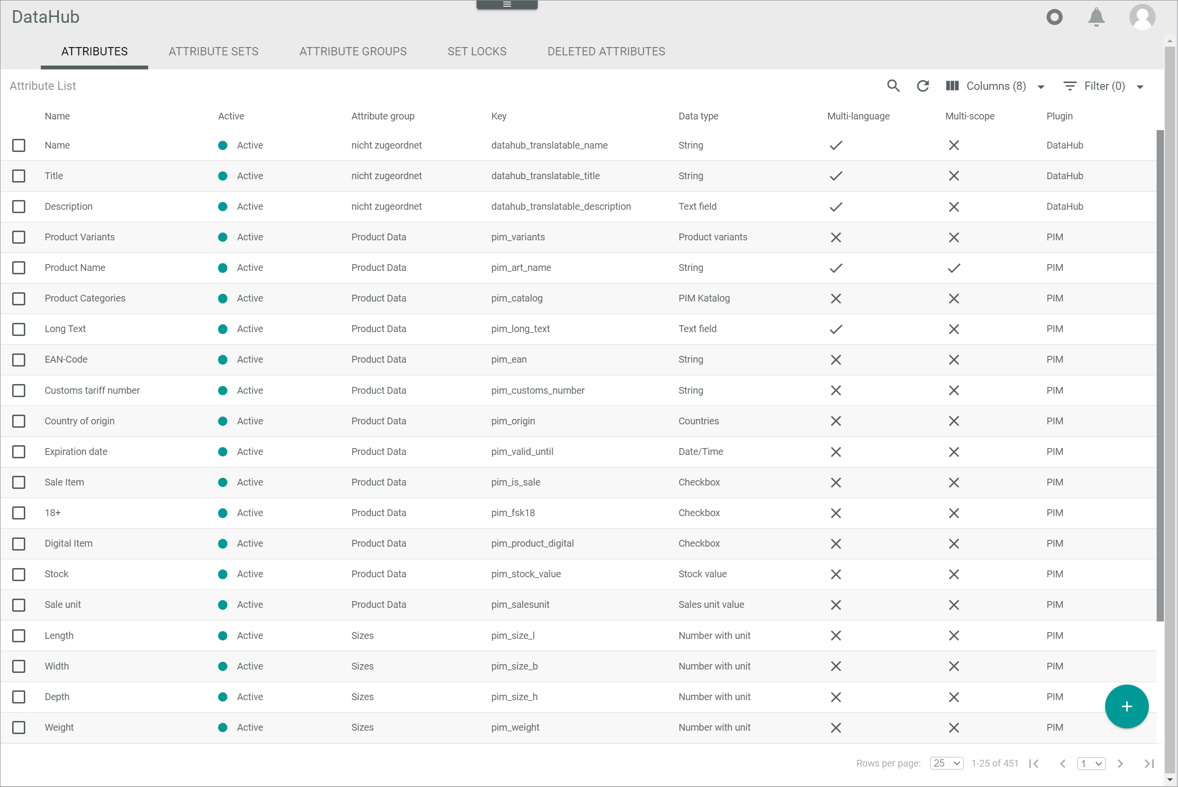Click the table's vertical scrollbar thumb

tap(1160, 375)
